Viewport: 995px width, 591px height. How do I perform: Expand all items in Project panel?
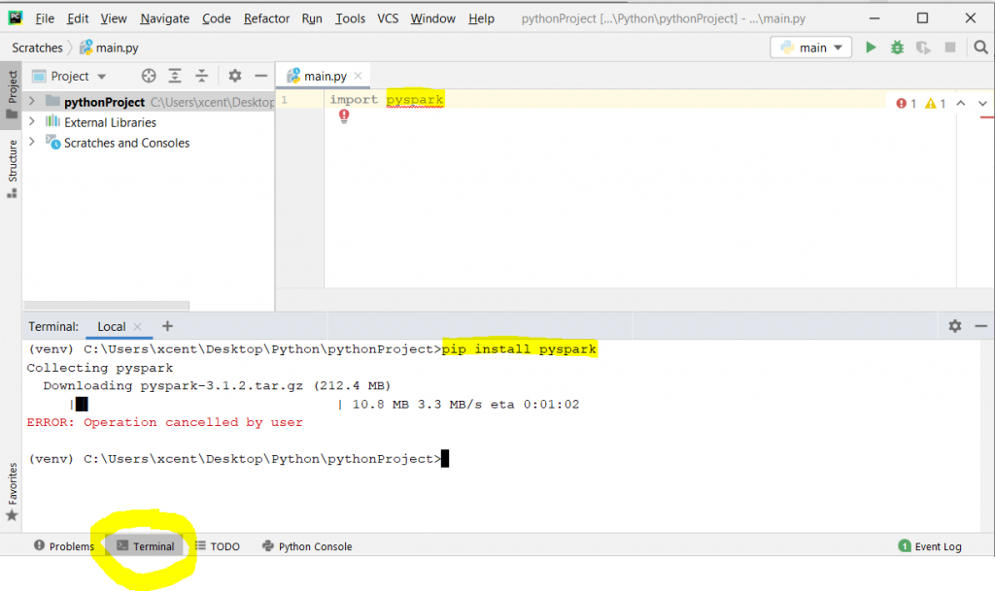click(176, 76)
